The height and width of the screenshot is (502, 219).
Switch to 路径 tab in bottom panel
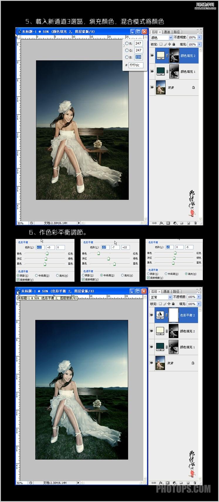(176, 292)
